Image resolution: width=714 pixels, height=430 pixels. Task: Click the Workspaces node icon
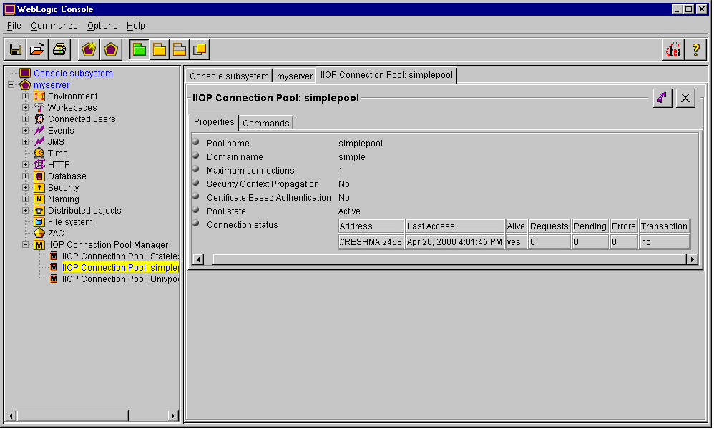(x=39, y=108)
